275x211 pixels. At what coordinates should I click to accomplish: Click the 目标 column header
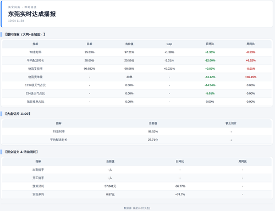[90, 44]
